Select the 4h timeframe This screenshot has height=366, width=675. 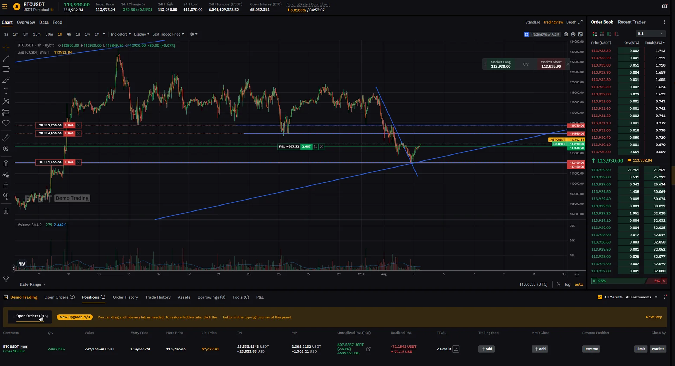69,34
